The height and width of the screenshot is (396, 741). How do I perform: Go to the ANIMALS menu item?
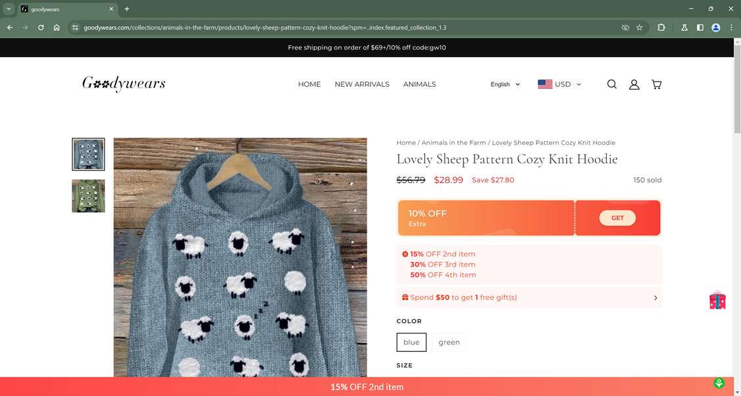coord(419,84)
